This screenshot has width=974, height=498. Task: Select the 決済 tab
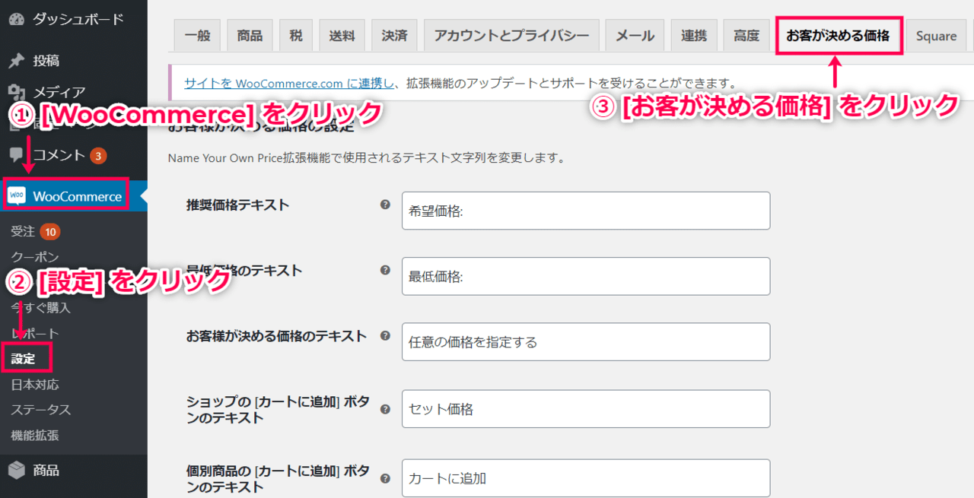point(394,36)
